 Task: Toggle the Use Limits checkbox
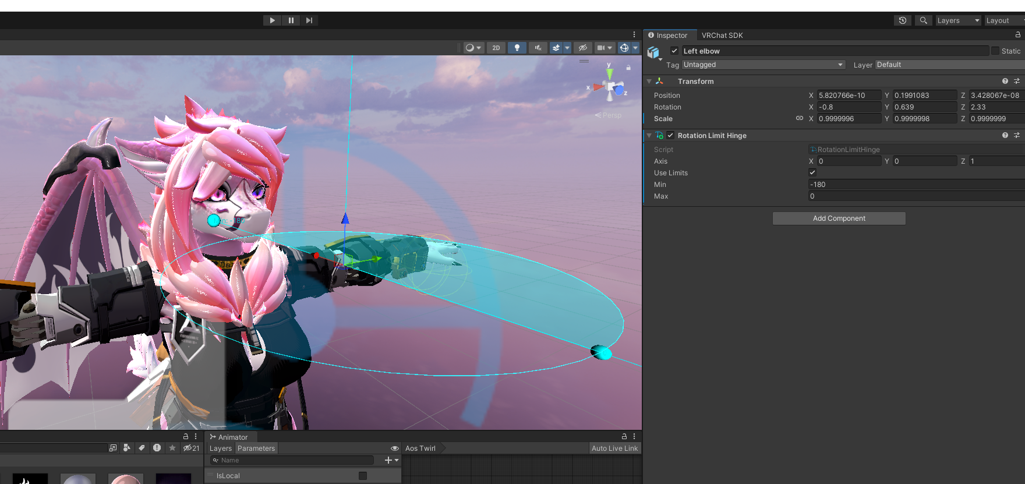[812, 172]
